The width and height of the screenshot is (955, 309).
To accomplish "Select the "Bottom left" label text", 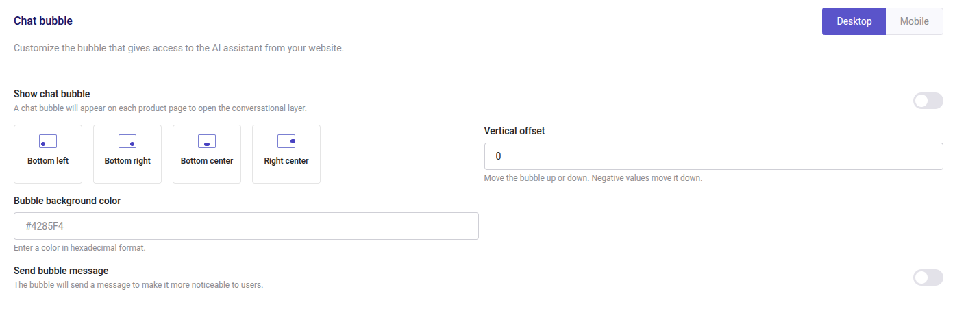I will (48, 161).
